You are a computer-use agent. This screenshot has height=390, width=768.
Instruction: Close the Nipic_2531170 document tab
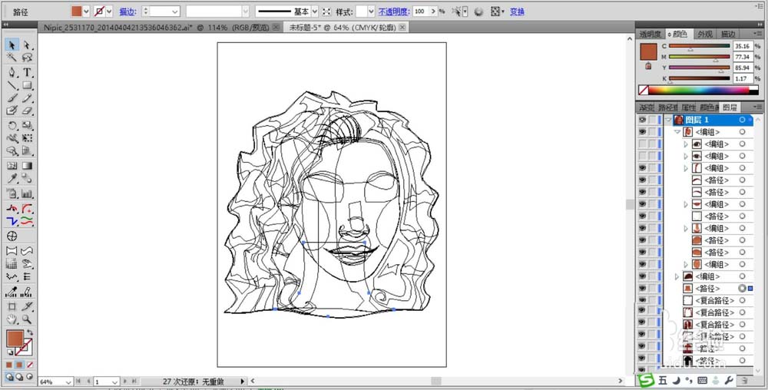[x=276, y=28]
